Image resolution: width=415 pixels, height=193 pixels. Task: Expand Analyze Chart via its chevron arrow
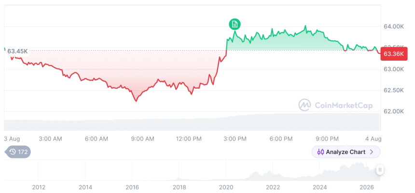coord(372,152)
